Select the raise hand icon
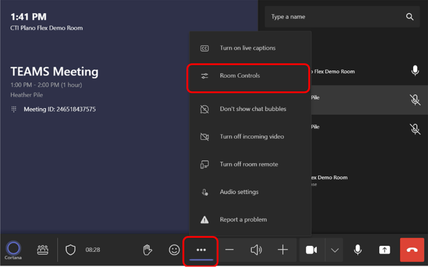Viewport: 428px width, 267px height. pyautogui.click(x=147, y=249)
